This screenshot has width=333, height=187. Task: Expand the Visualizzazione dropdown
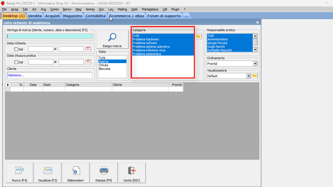[248, 76]
